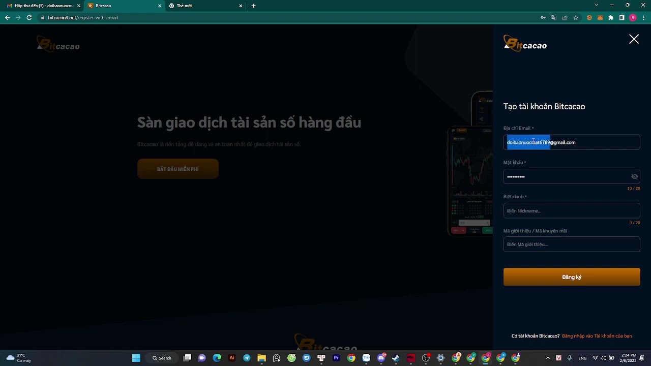The width and height of the screenshot is (651, 366).
Task: Close the registration side panel with X
Action: point(634,39)
